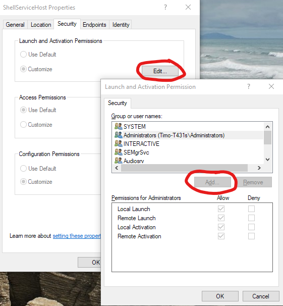Viewport: 283px width, 306px height.
Task: Select Audiosrv in the group list
Action: (188, 161)
